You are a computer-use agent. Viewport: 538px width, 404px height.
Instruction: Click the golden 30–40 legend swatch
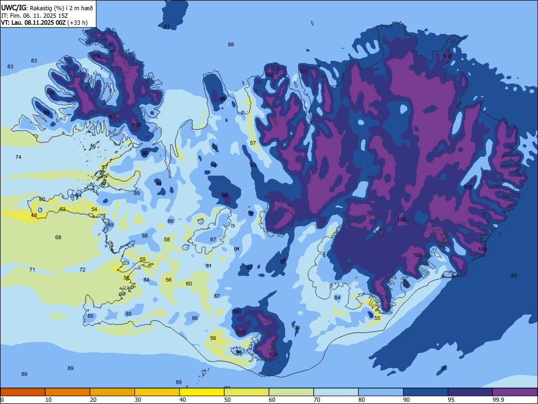pyautogui.click(x=157, y=392)
